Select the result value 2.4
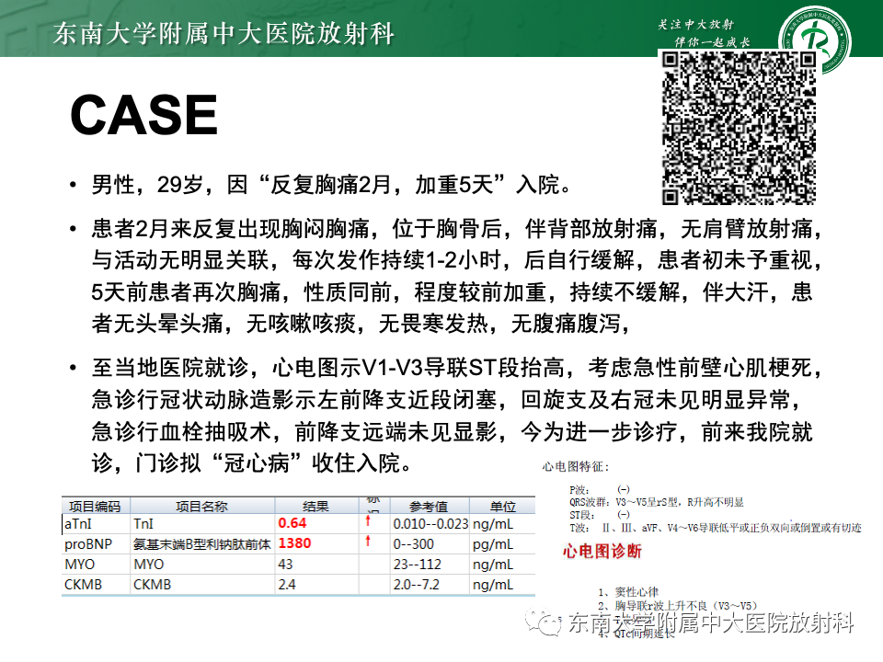The height and width of the screenshot is (662, 883). [287, 585]
